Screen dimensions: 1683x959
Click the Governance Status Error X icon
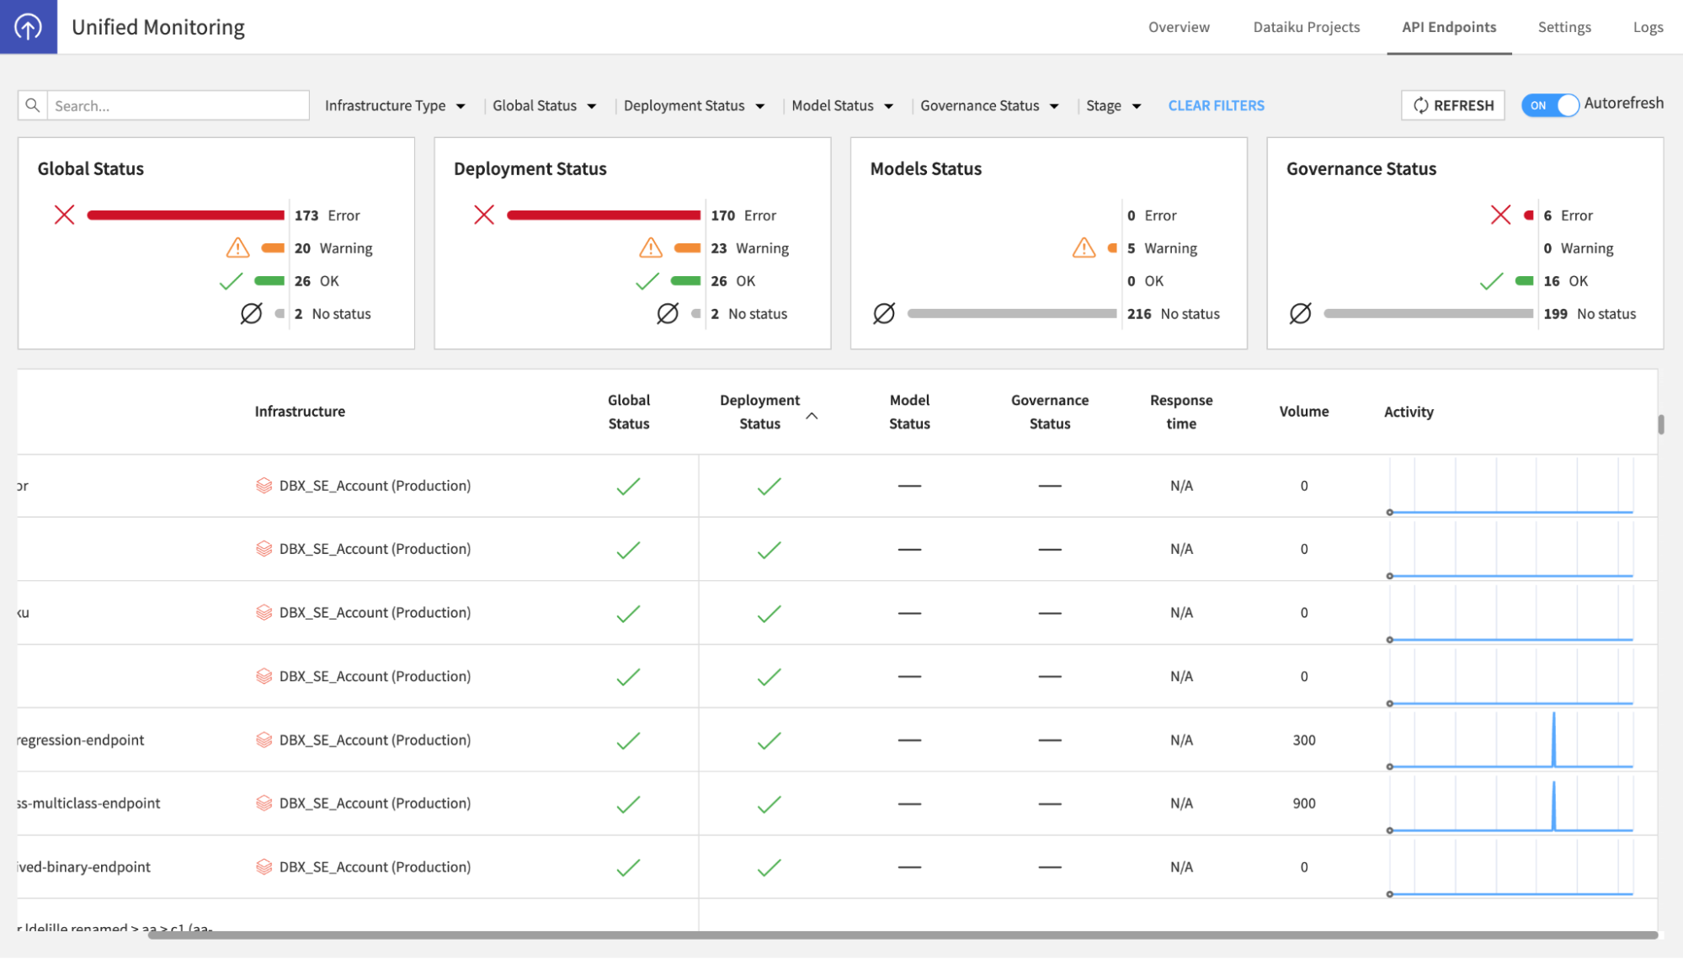[1500, 215]
